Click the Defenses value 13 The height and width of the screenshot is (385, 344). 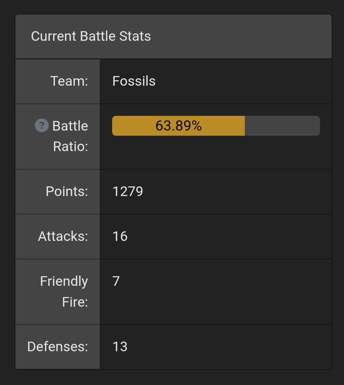(120, 347)
